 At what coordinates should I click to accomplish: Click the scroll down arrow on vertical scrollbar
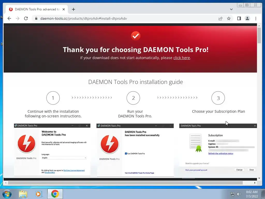(x=259, y=178)
